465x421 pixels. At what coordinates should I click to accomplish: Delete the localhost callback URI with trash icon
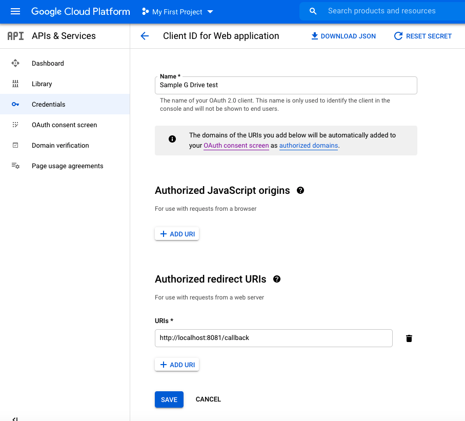(x=409, y=338)
